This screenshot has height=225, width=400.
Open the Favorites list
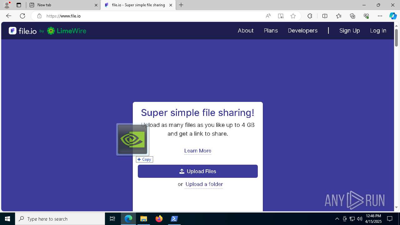339,16
